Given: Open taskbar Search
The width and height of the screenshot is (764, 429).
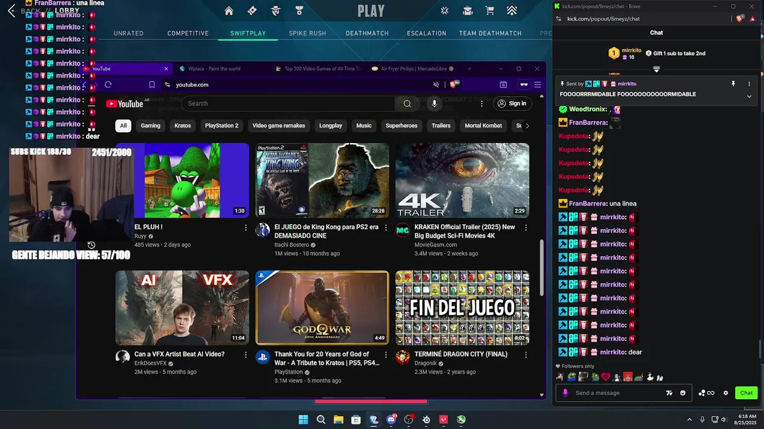Looking at the screenshot, I should (x=321, y=419).
